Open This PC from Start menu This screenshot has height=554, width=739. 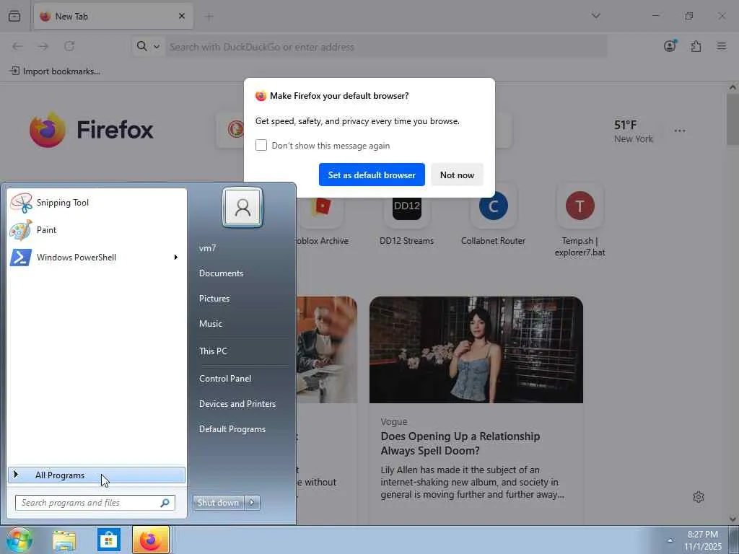pyautogui.click(x=213, y=351)
